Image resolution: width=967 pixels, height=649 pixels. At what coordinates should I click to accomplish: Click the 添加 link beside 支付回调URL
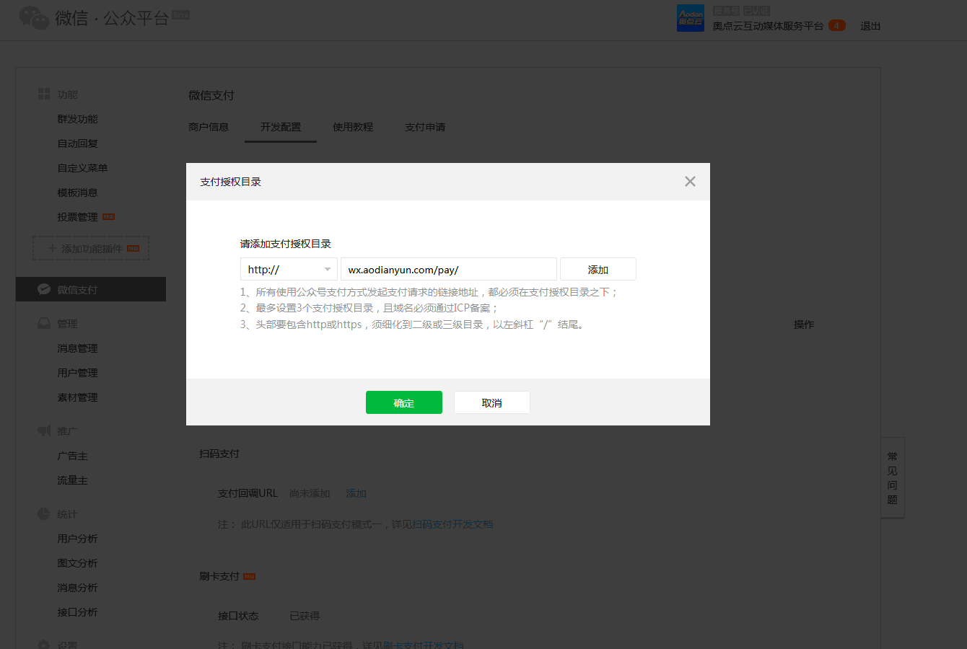pyautogui.click(x=356, y=493)
